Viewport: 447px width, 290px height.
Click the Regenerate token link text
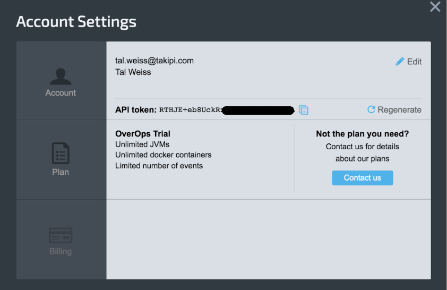pos(399,110)
